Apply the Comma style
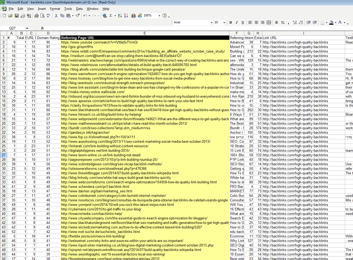Screen dimensions: 353x260 (x=289, y=23)
